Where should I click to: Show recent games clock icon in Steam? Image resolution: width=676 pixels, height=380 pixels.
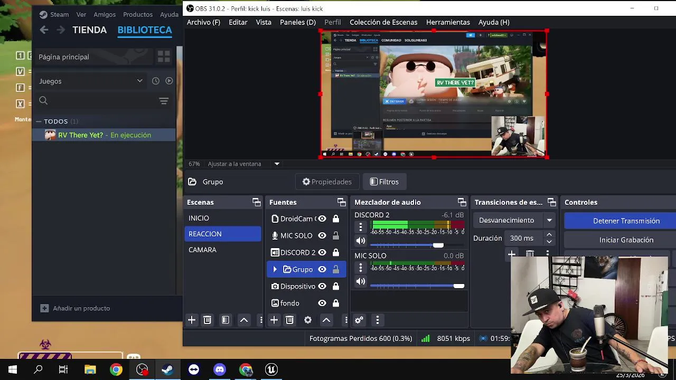[x=156, y=81]
